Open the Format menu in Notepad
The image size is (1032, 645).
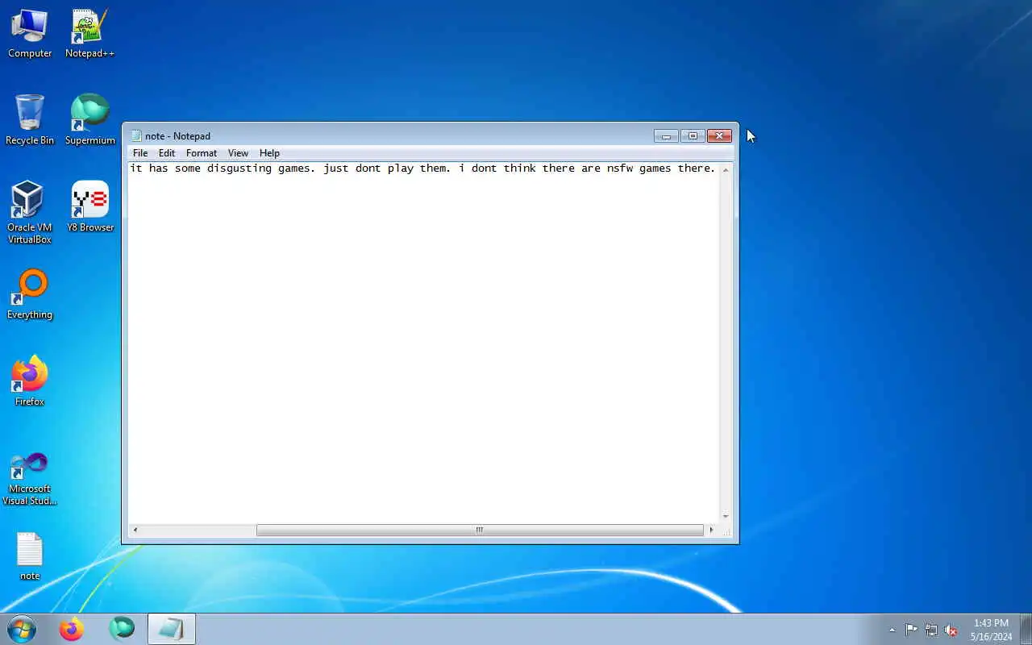[x=202, y=153]
